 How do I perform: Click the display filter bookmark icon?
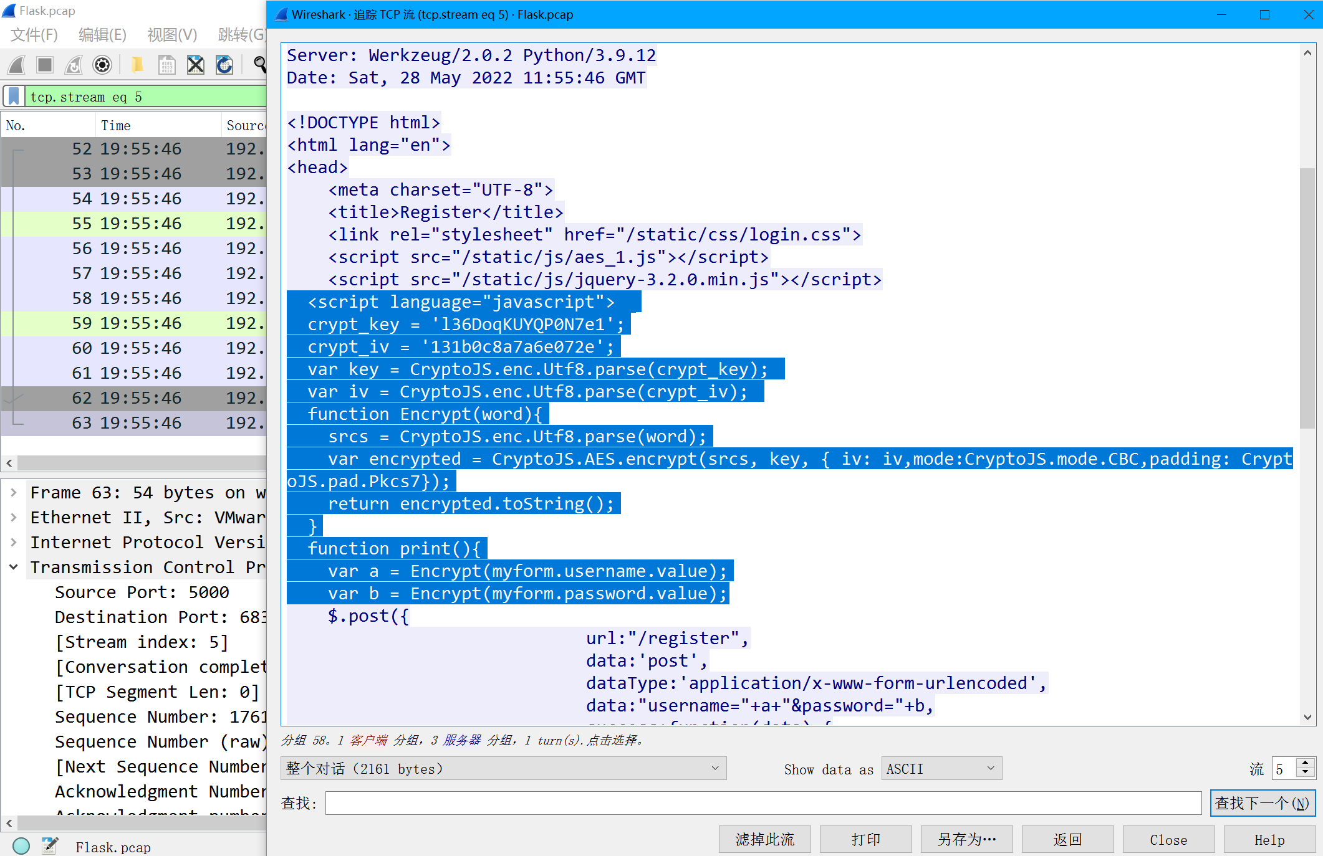click(14, 97)
